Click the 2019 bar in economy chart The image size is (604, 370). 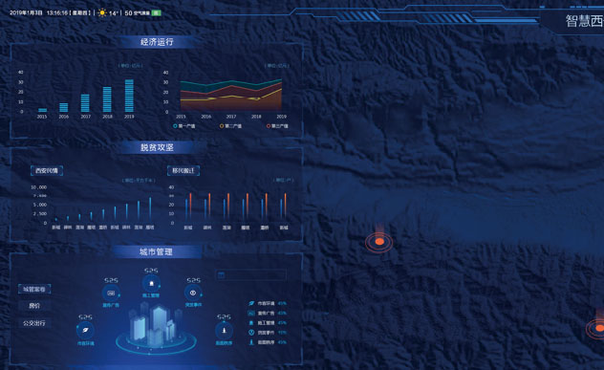(x=129, y=96)
